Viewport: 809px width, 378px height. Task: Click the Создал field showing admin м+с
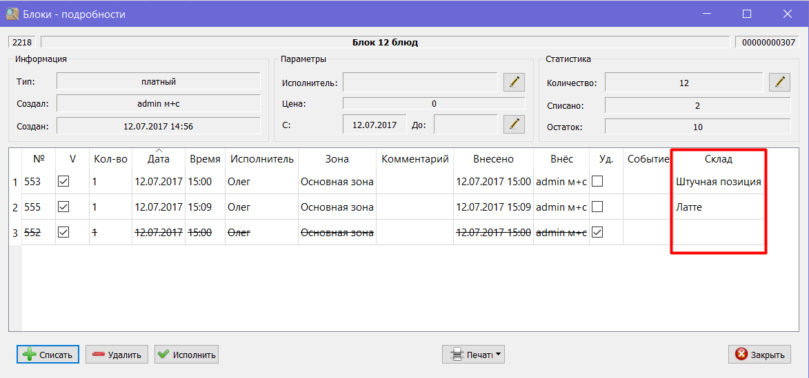(159, 103)
